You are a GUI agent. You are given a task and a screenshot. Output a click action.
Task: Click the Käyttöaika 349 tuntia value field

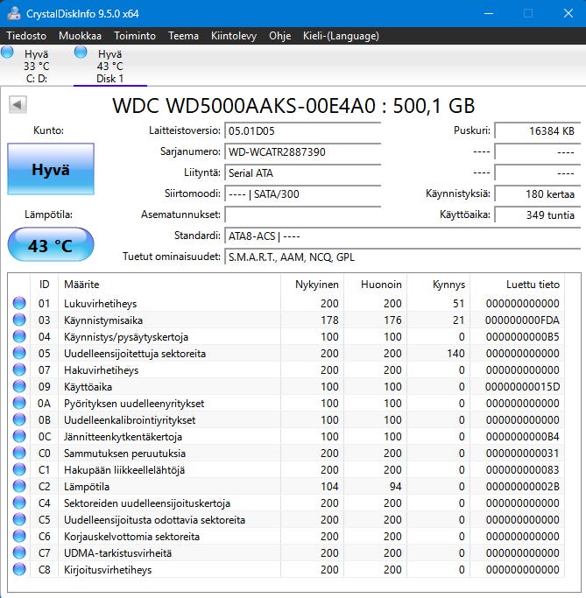pyautogui.click(x=536, y=215)
